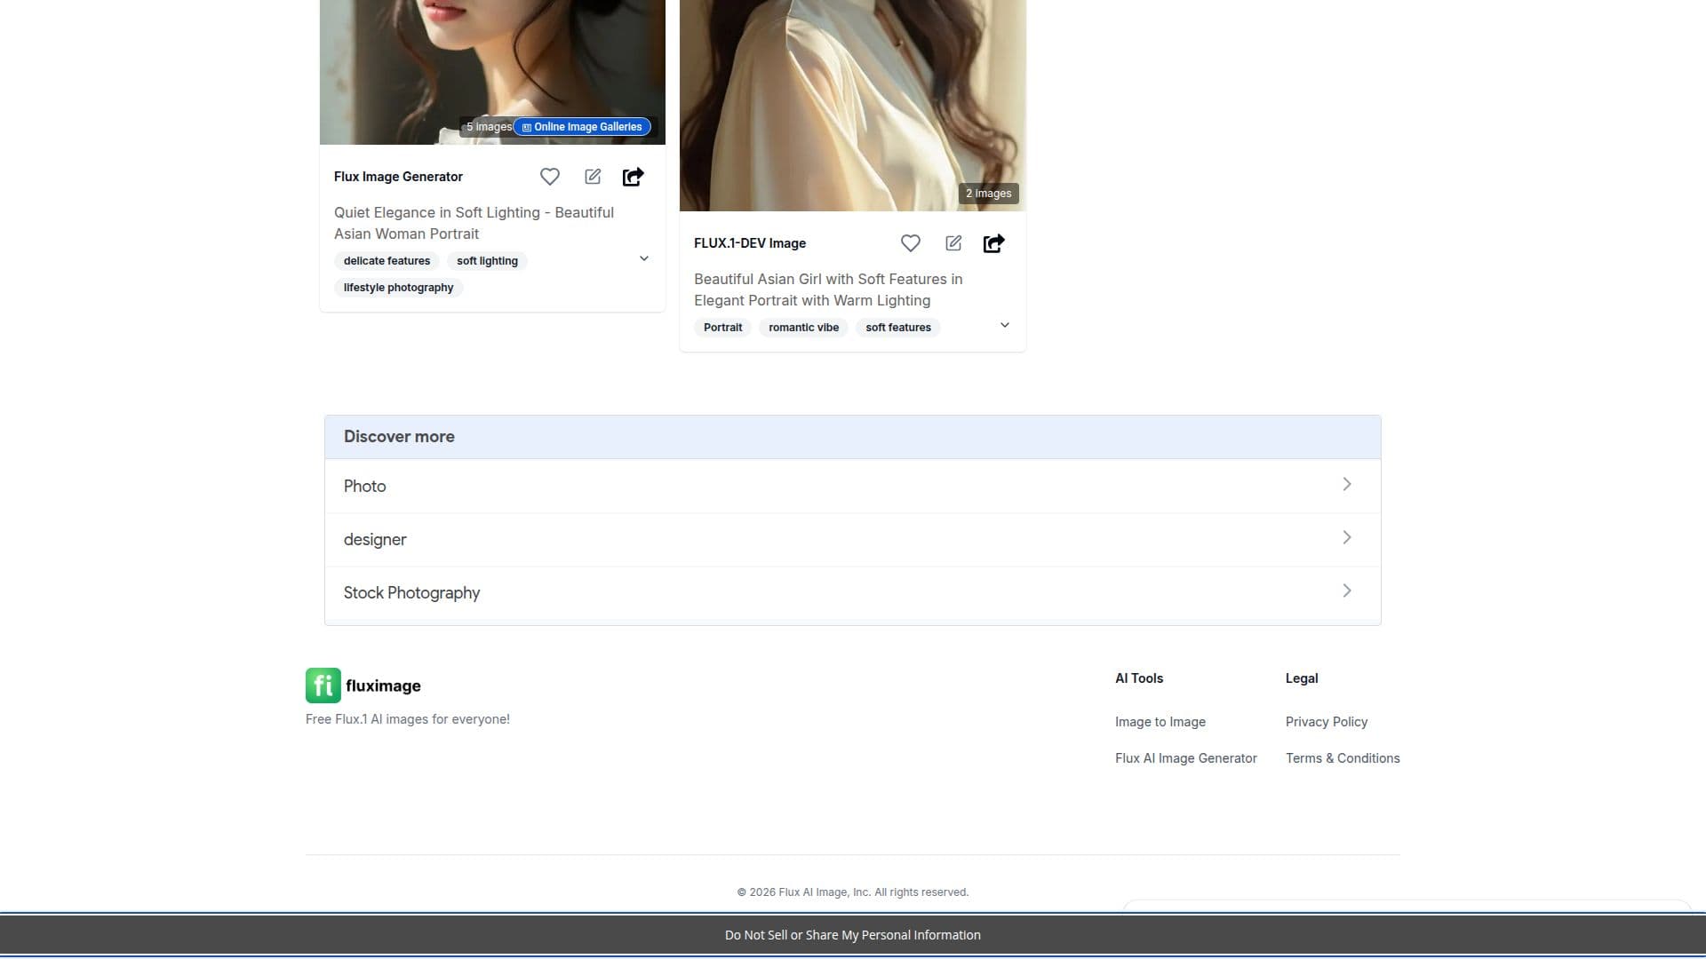The width and height of the screenshot is (1706, 959).
Task: Select the delicate features tag
Action: pyautogui.click(x=387, y=261)
